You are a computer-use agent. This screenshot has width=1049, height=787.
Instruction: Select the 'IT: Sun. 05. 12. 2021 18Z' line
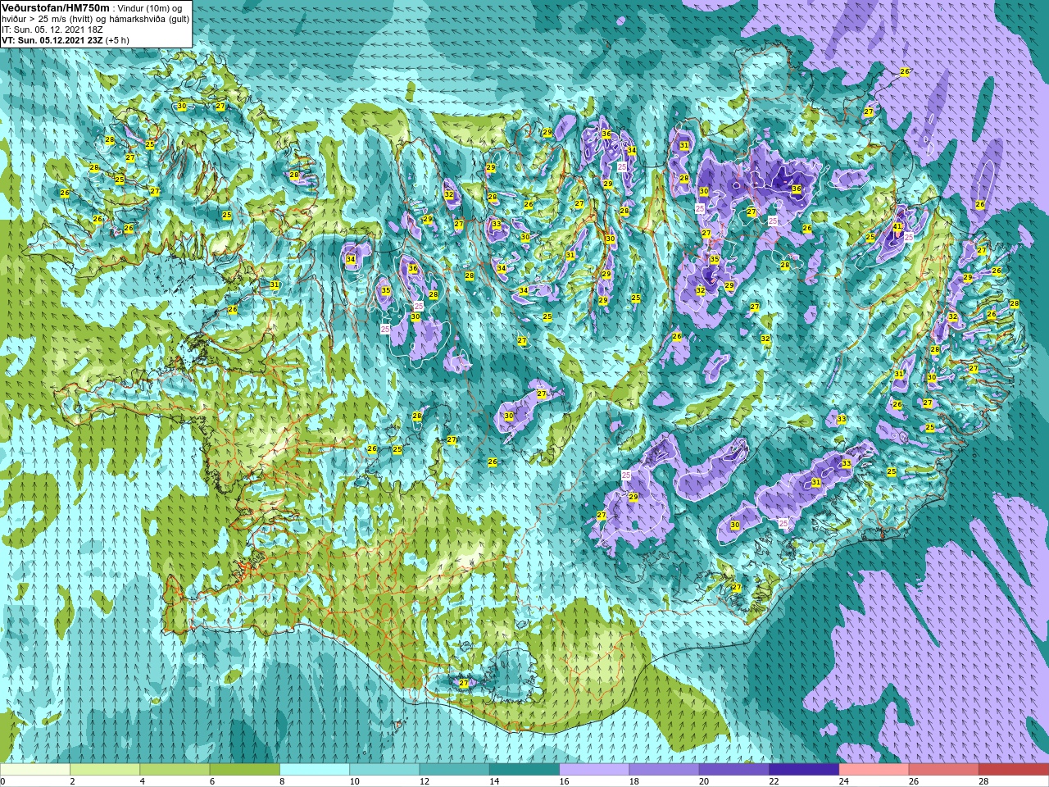52,30
